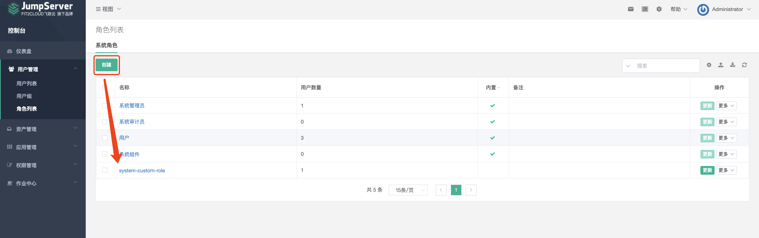The width and height of the screenshot is (759, 238).
Task: Tick the 系统管理员 row checkbox
Action: pos(105,105)
